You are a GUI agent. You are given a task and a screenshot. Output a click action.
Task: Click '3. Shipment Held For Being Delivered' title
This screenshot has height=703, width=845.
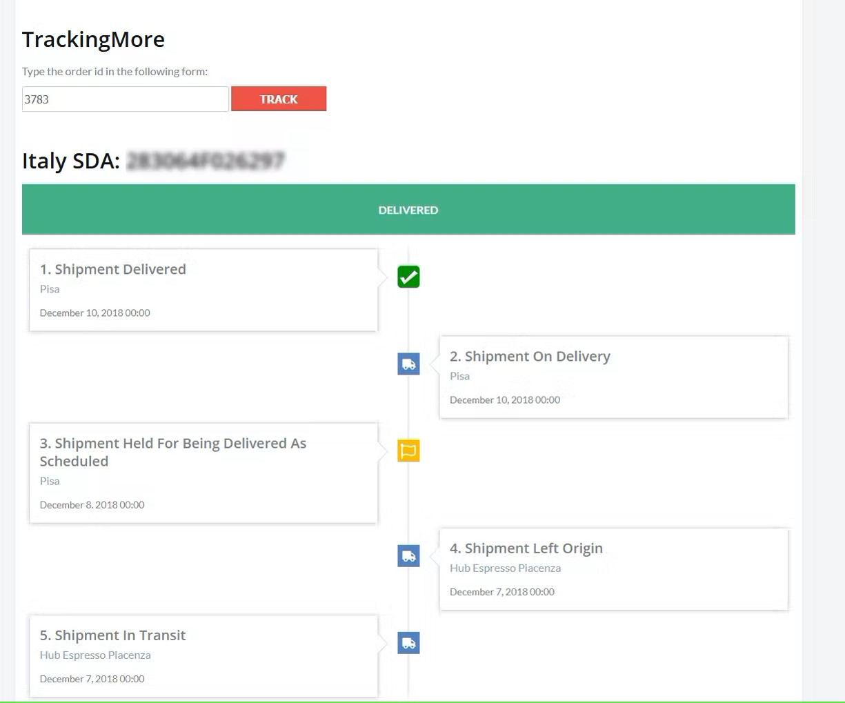pos(173,452)
